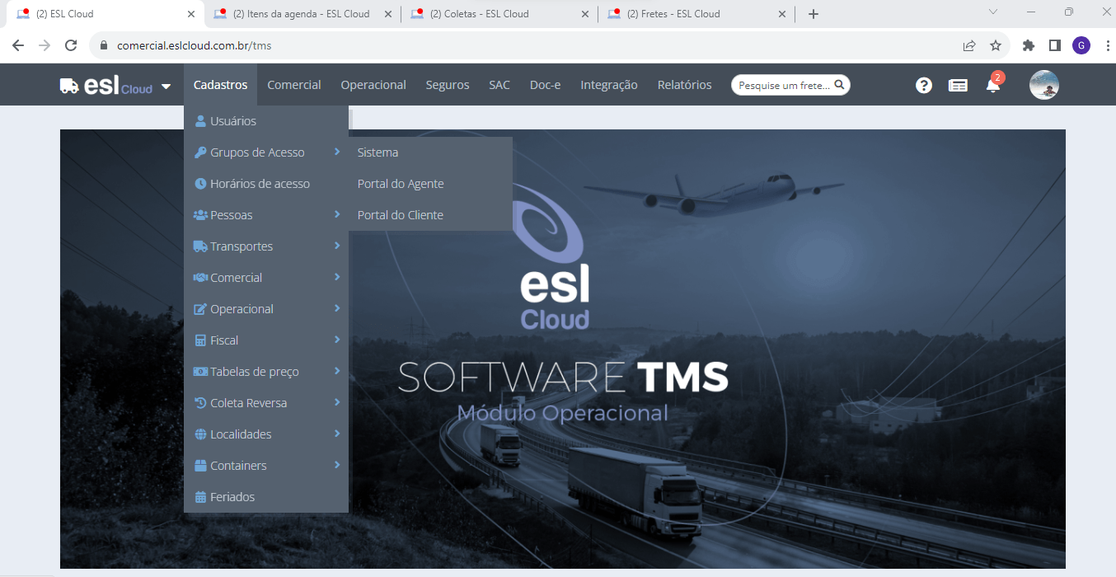Expand the Fiscal submenu chevron
This screenshot has height=577, width=1116.
click(x=337, y=340)
